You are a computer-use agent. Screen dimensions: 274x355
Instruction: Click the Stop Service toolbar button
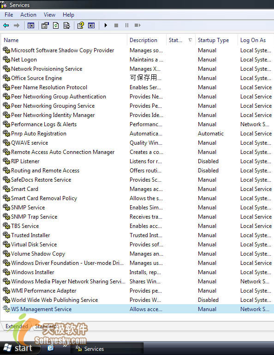(116, 25)
